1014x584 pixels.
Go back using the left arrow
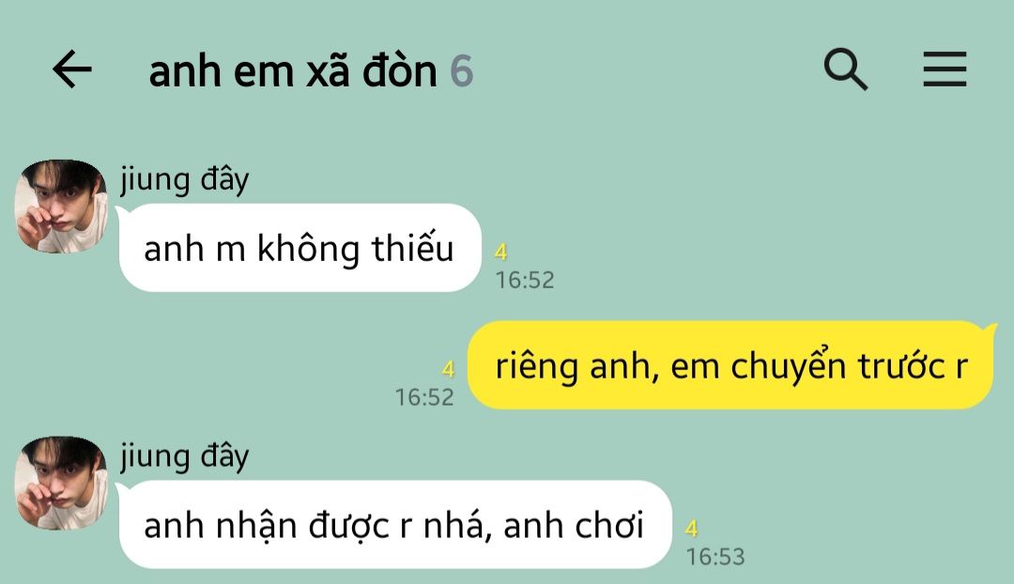71,69
